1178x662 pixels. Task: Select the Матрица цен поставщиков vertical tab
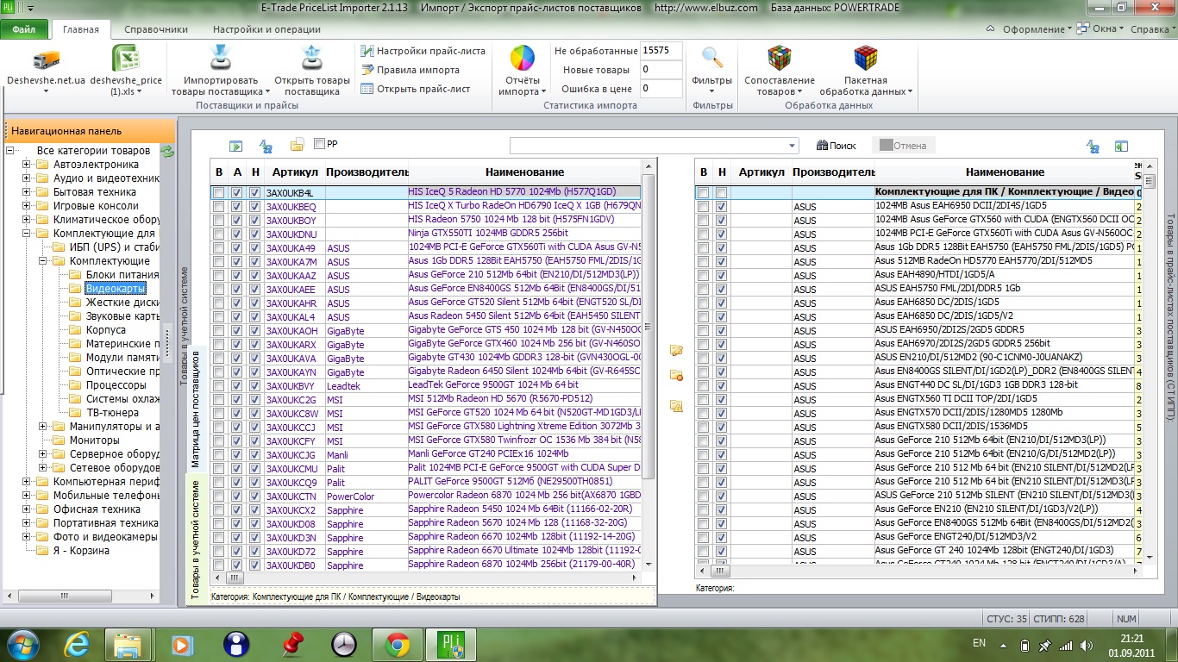(196, 408)
